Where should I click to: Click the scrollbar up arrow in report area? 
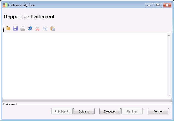pos(169,35)
